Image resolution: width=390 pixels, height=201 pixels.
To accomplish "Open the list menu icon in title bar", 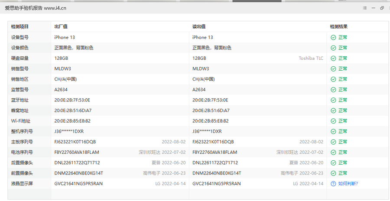I will click(x=364, y=8).
